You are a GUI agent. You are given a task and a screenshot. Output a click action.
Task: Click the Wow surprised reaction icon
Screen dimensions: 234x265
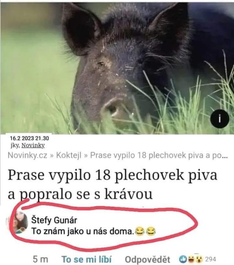coord(199,258)
